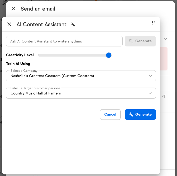Click the AI Content Assistant heading text
The height and width of the screenshot is (176, 177).
pyautogui.click(x=41, y=24)
